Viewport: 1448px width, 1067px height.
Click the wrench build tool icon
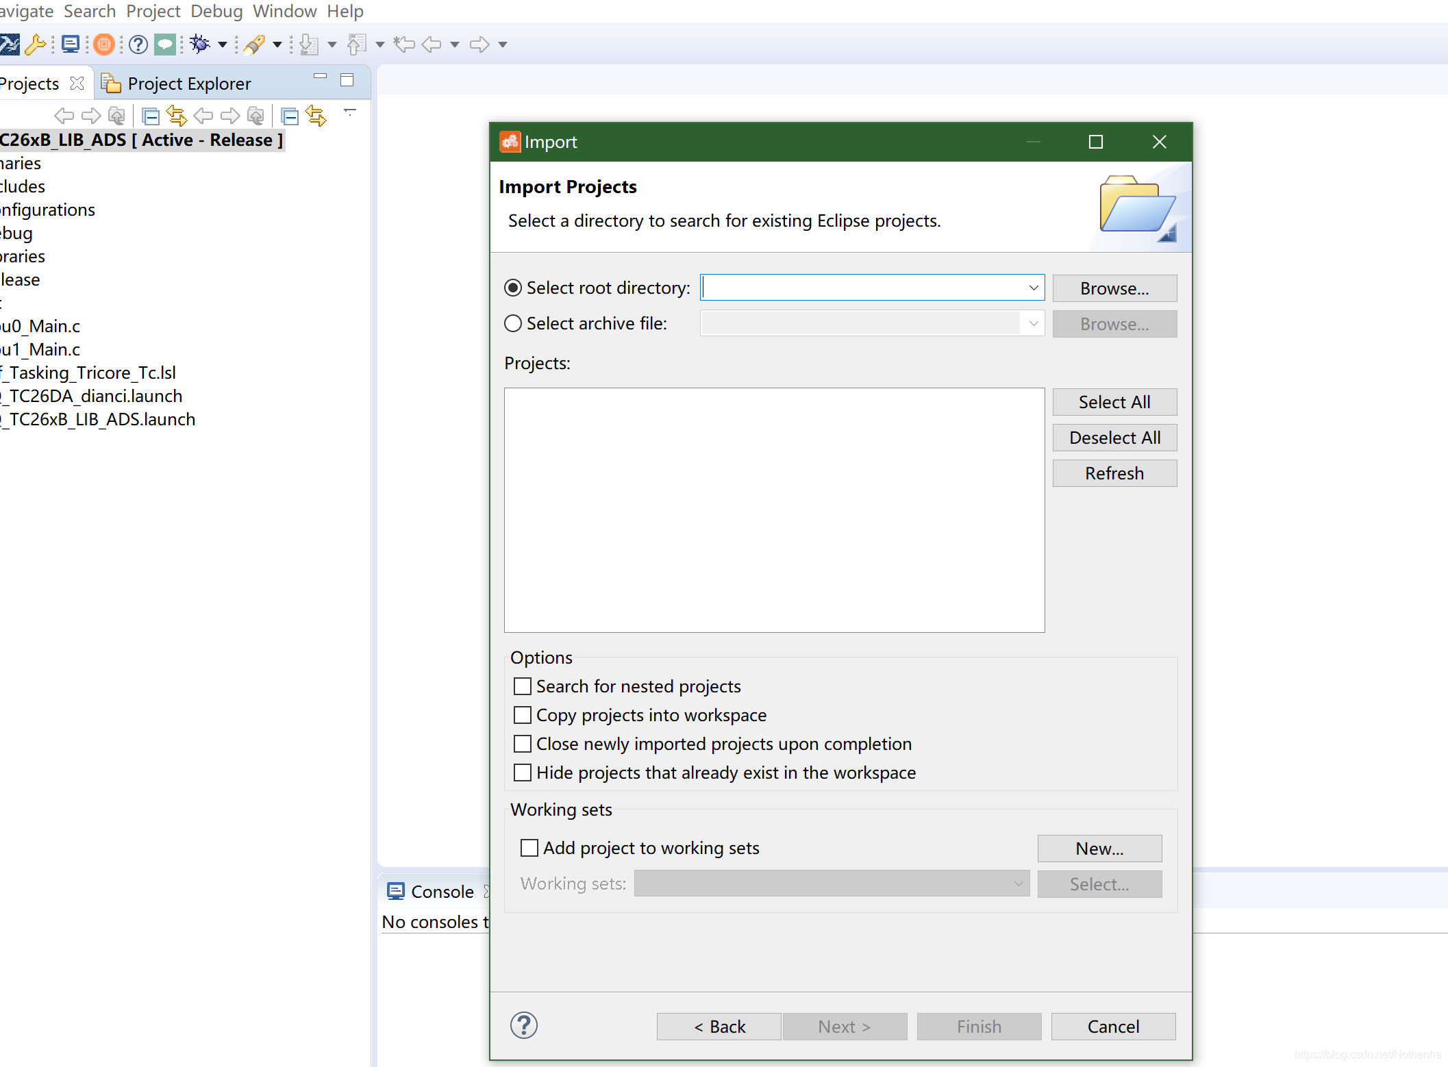(34, 45)
